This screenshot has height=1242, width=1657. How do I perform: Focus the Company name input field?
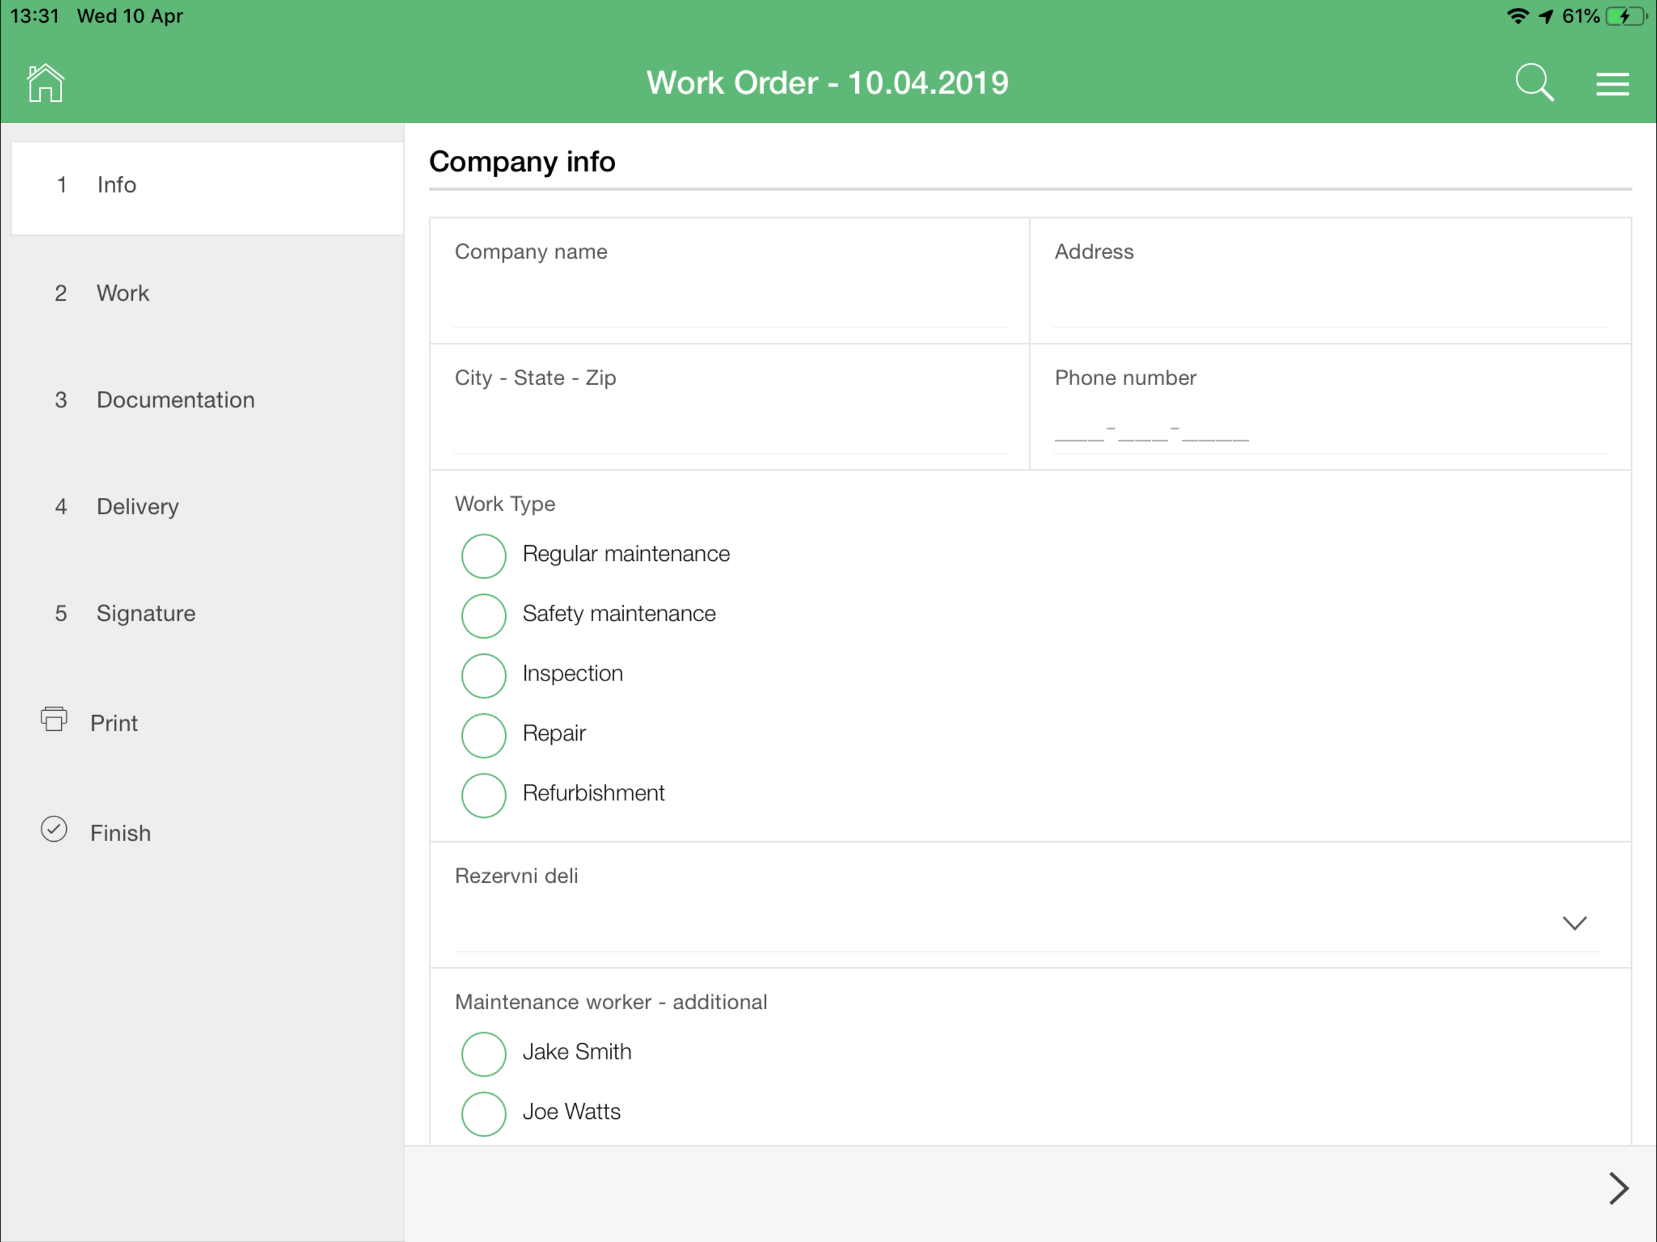tap(730, 281)
